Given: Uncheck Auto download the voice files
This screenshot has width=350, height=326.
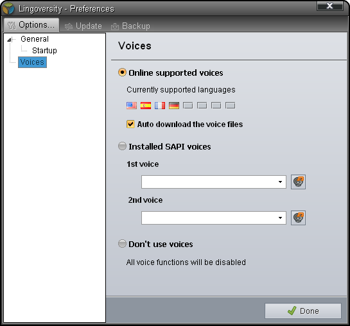Looking at the screenshot, I should coord(130,124).
